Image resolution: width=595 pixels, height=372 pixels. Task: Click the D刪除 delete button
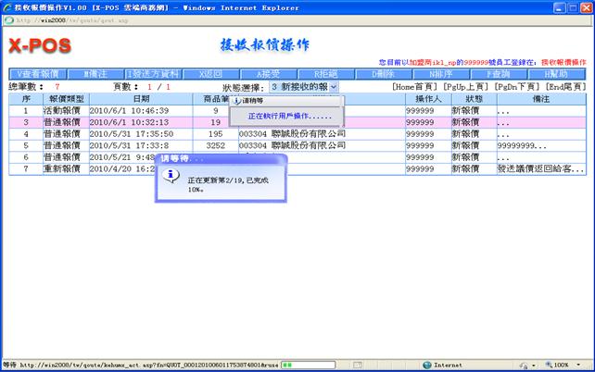382,73
